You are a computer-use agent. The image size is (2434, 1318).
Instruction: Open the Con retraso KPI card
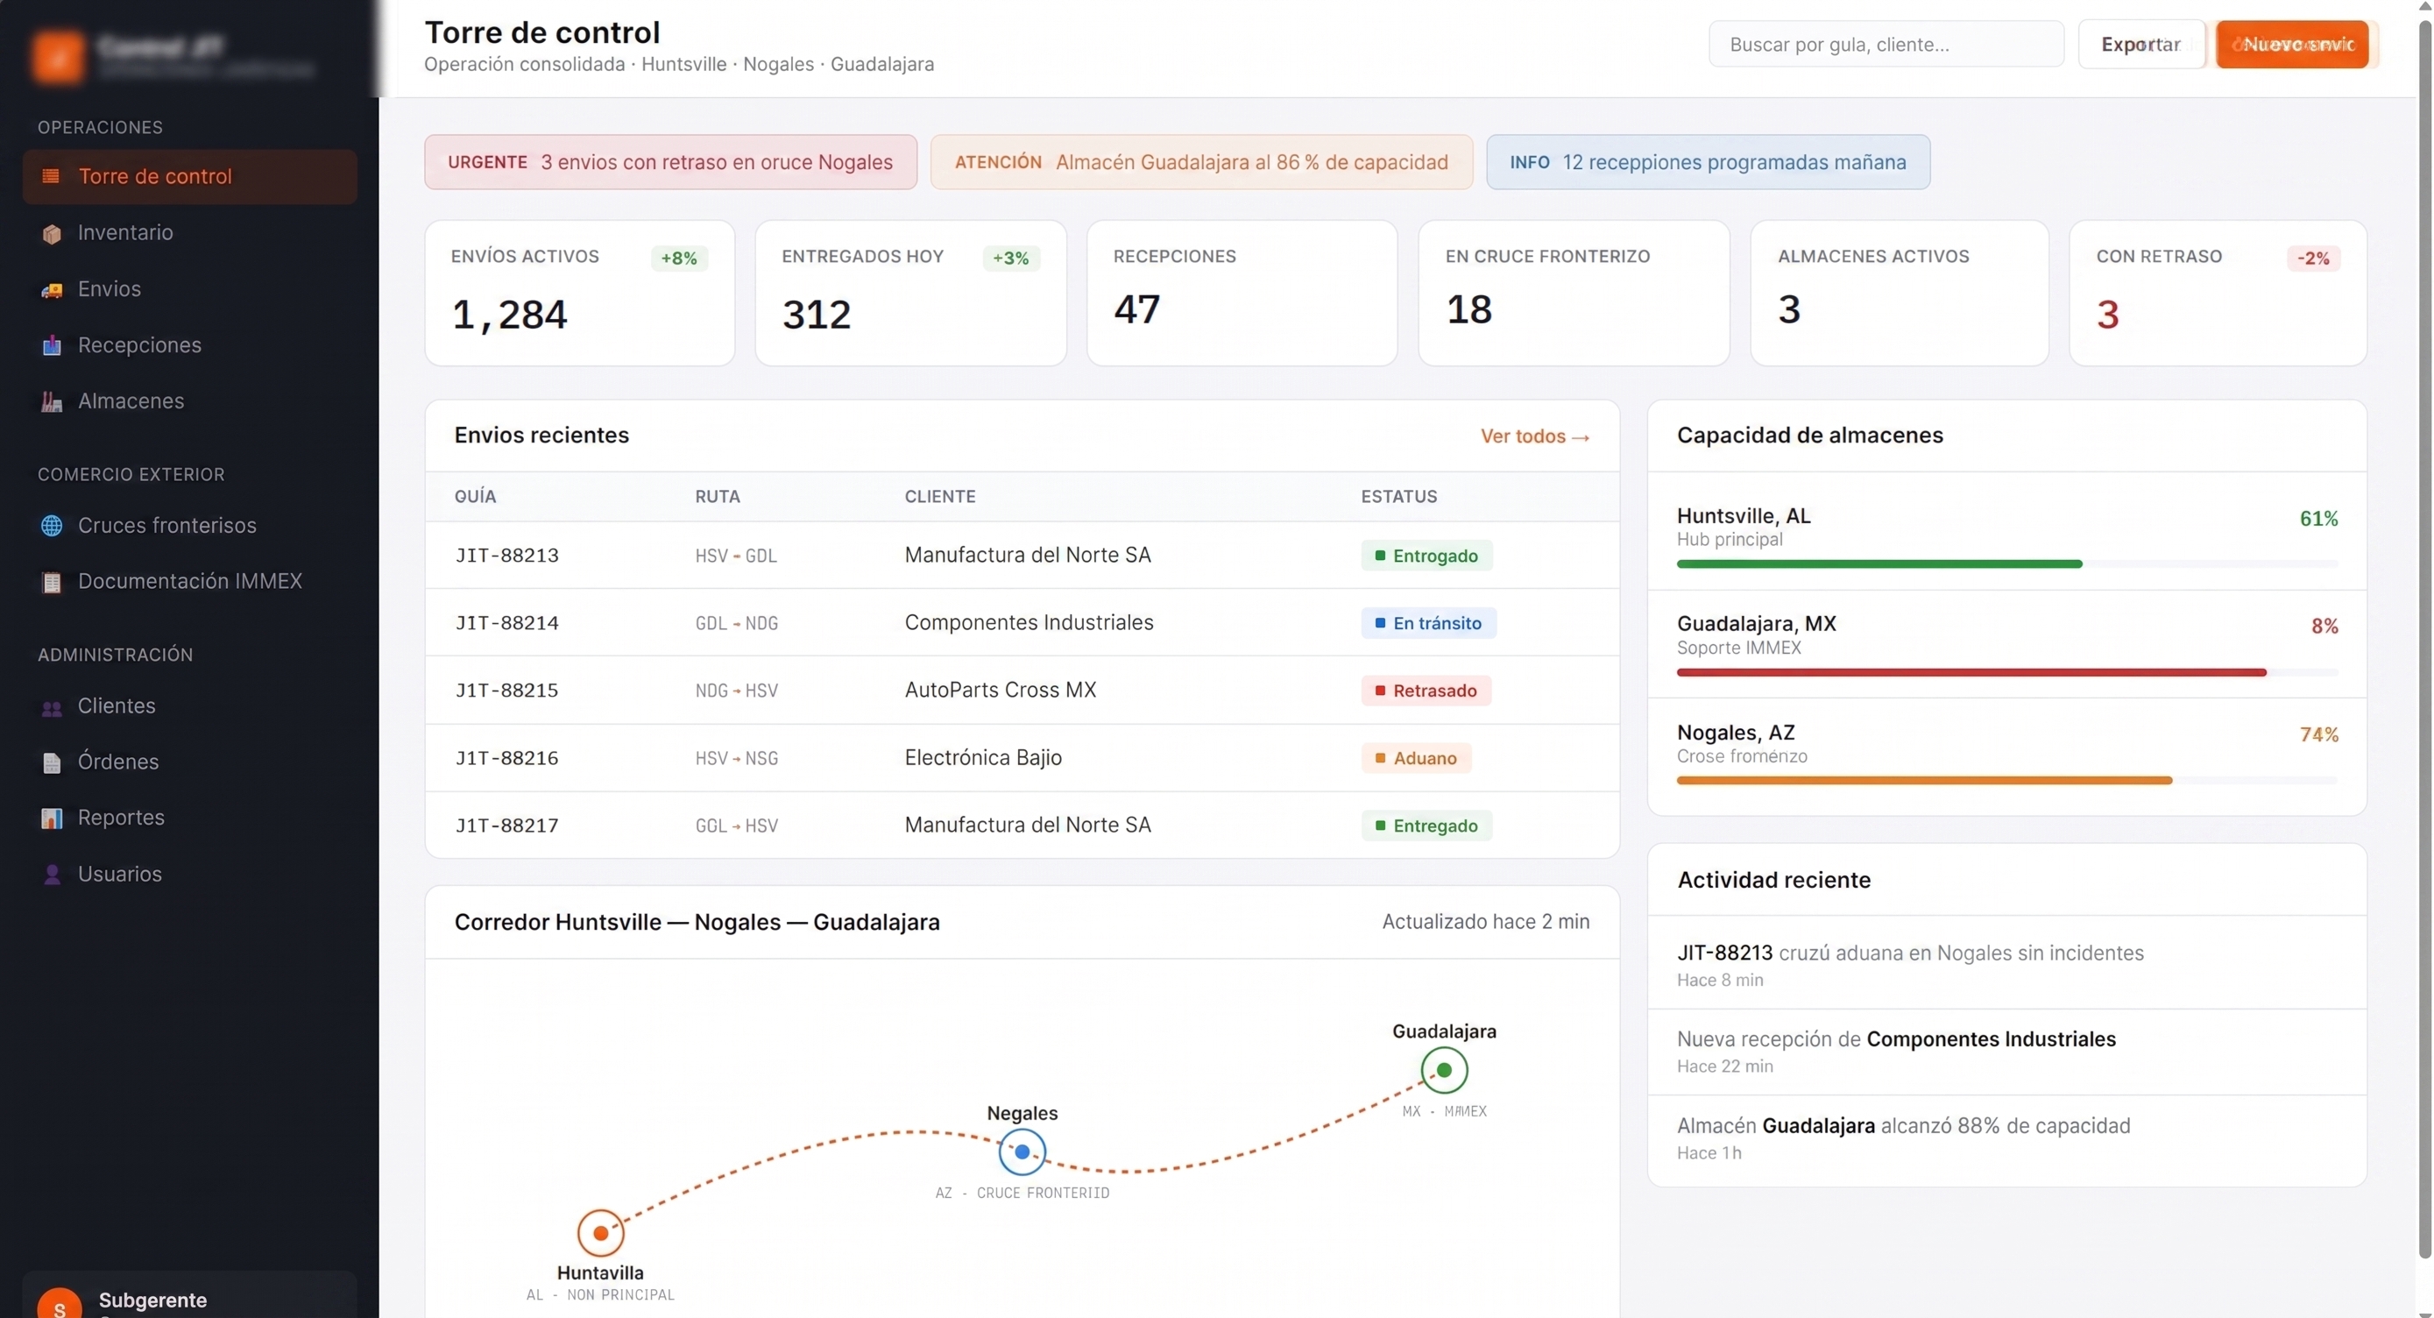pyautogui.click(x=2217, y=293)
